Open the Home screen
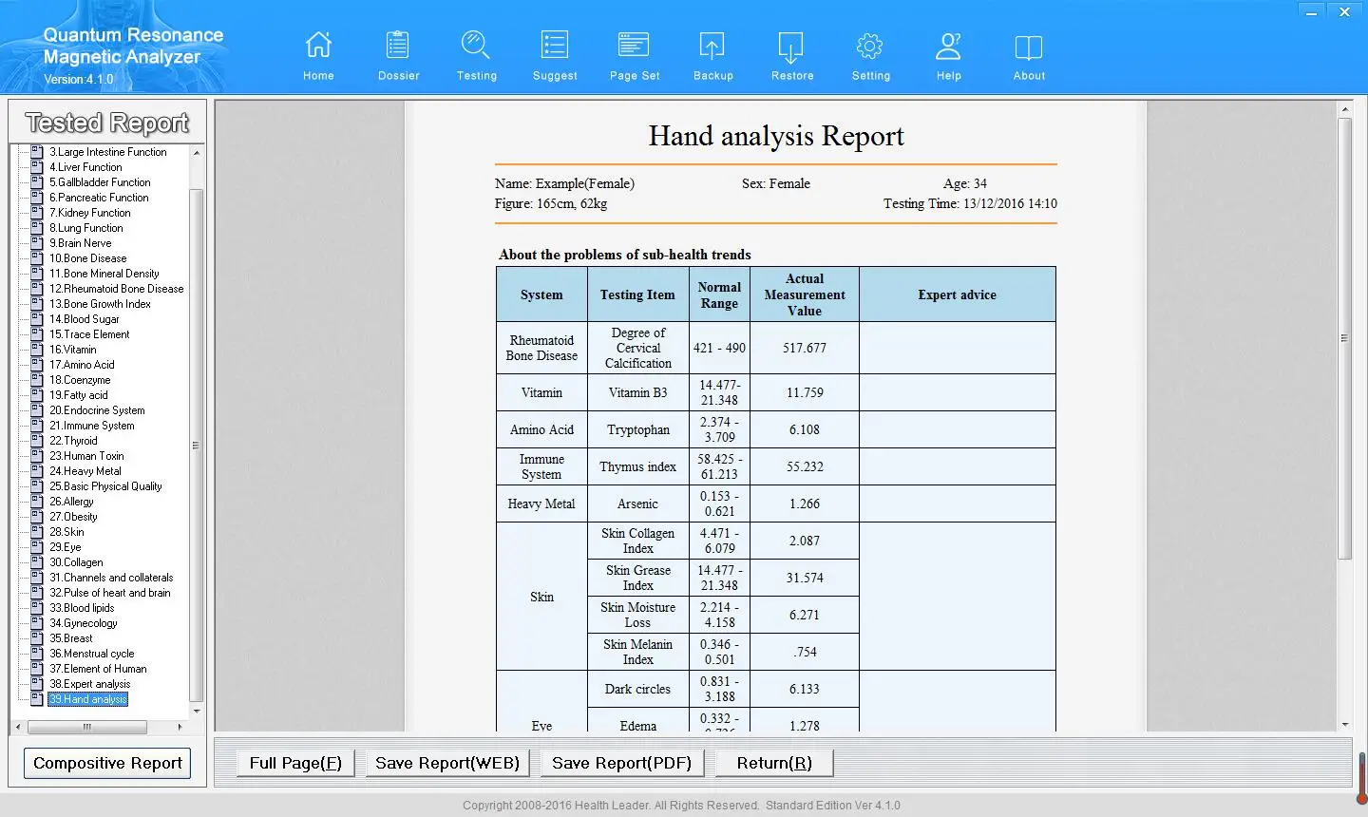This screenshot has height=817, width=1368. point(318,54)
